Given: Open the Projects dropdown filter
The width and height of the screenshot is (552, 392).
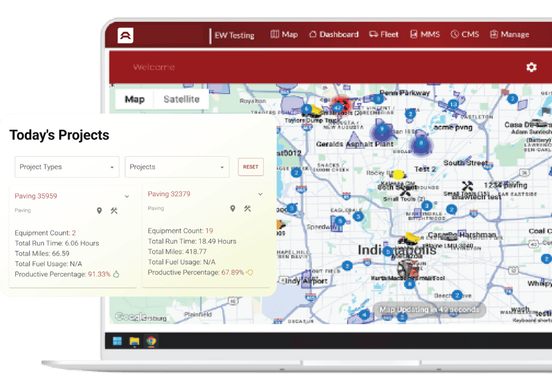Looking at the screenshot, I should 177,167.
